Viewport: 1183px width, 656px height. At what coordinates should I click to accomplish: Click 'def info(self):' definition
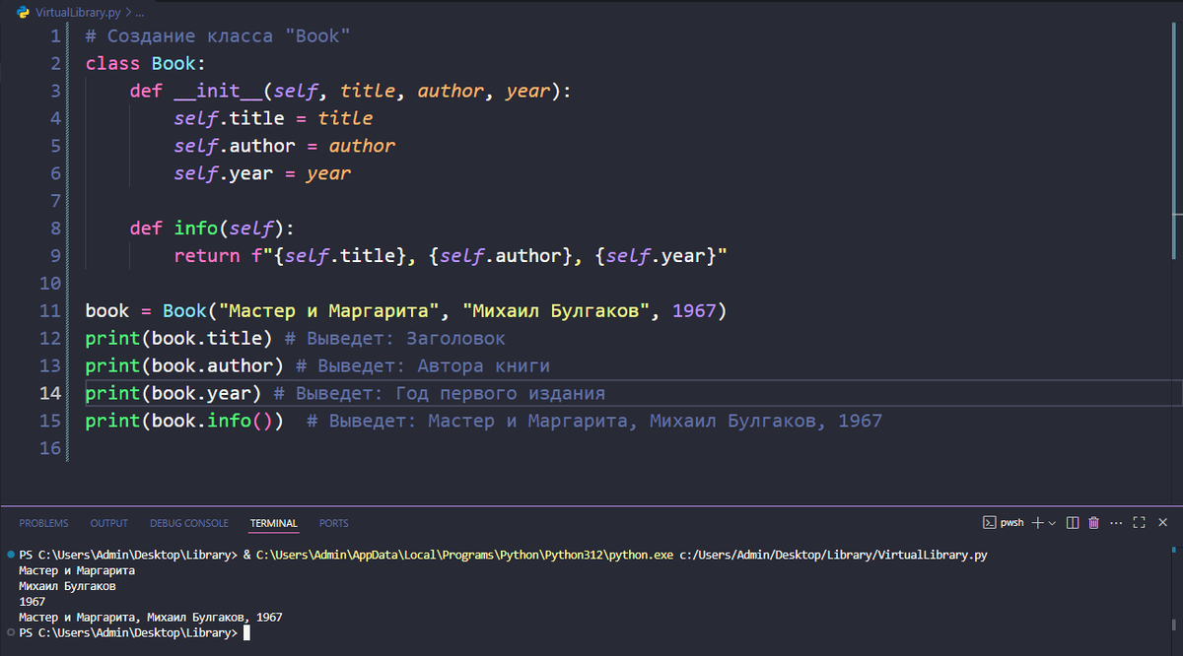(x=212, y=229)
